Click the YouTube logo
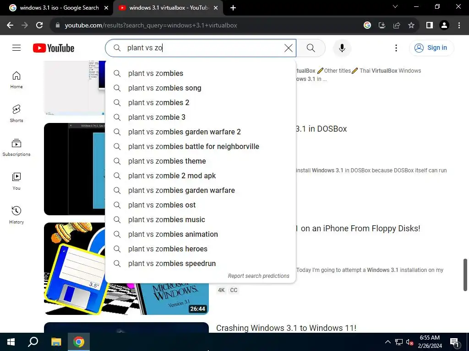The width and height of the screenshot is (469, 351). click(x=54, y=48)
